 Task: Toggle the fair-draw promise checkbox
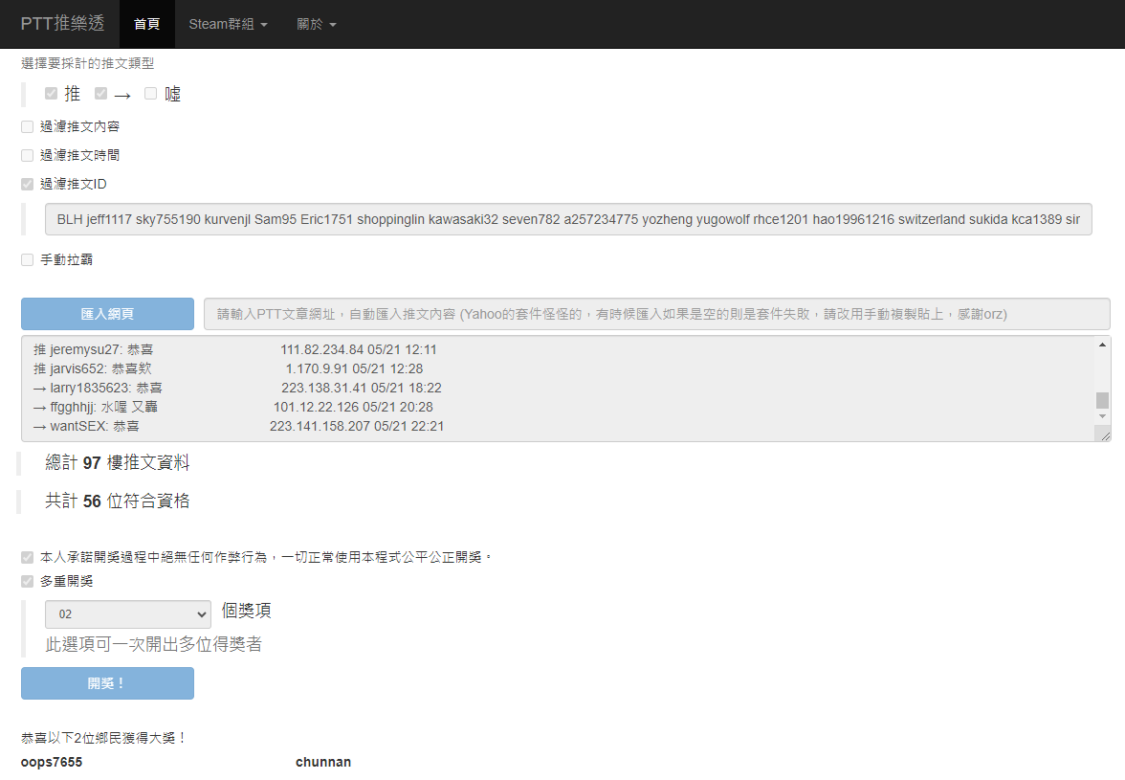coord(27,558)
